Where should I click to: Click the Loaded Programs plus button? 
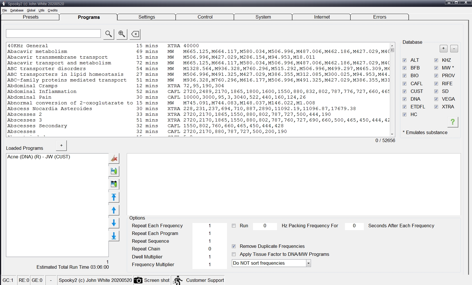61,146
